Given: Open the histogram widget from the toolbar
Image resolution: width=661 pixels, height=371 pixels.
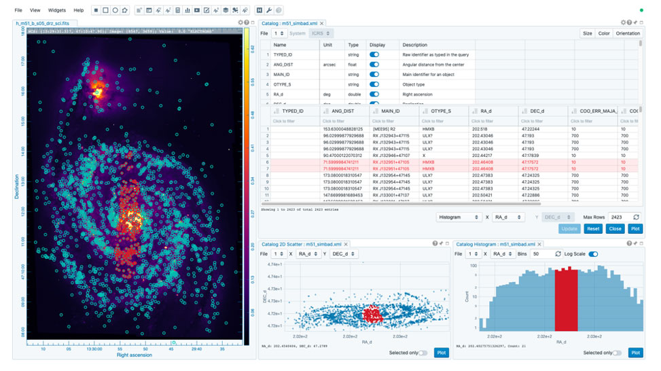Looking at the screenshot, I should click(x=187, y=10).
